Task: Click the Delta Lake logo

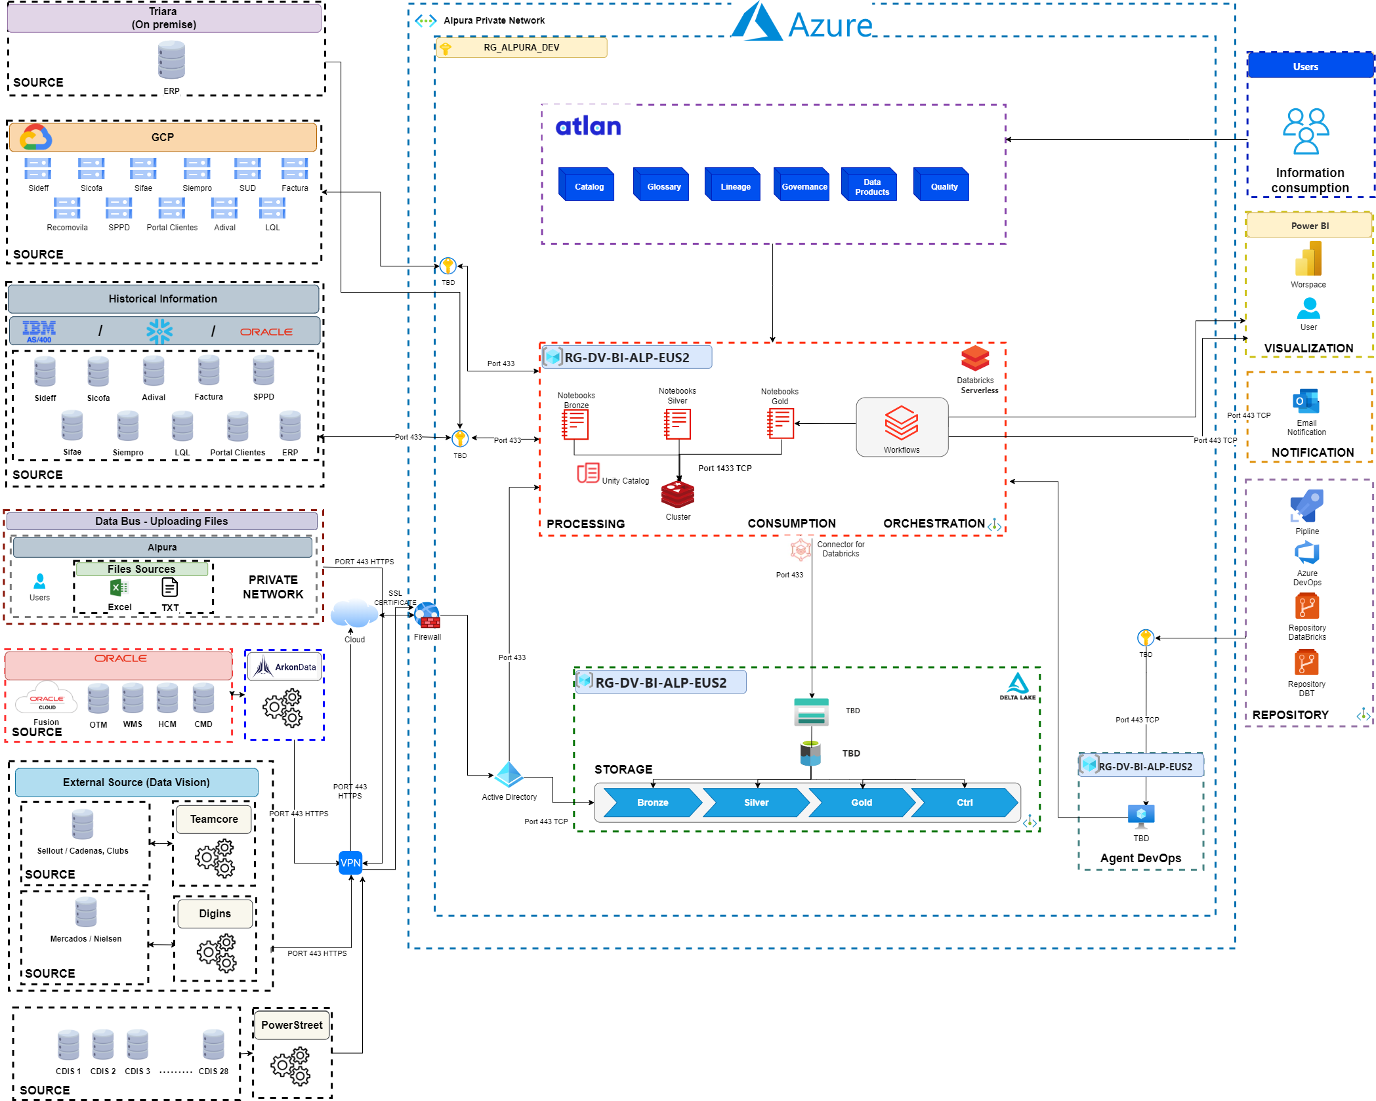Action: click(1018, 686)
